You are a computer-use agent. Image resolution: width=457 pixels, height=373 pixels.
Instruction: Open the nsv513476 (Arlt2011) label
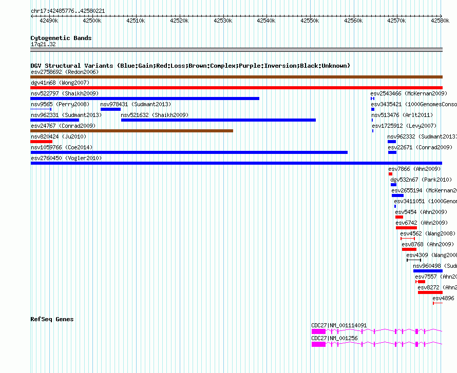402,115
